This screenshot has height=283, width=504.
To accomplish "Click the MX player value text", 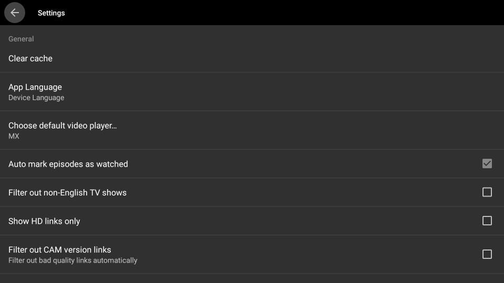I will [x=14, y=136].
